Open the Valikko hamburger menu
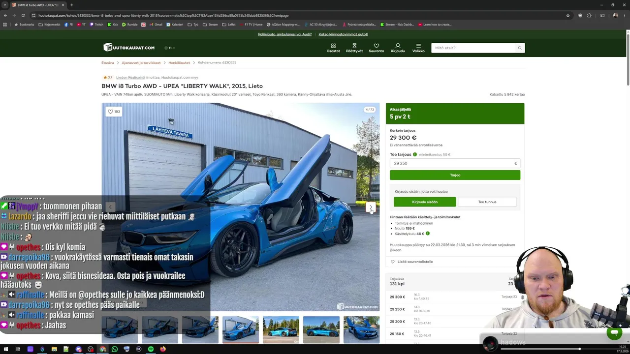This screenshot has width=630, height=354. click(418, 48)
